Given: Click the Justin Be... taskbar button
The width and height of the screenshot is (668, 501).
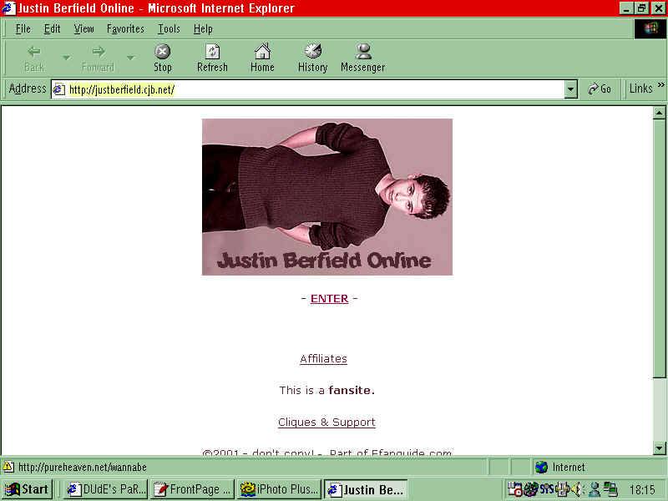Looking at the screenshot, I should click(x=366, y=489).
